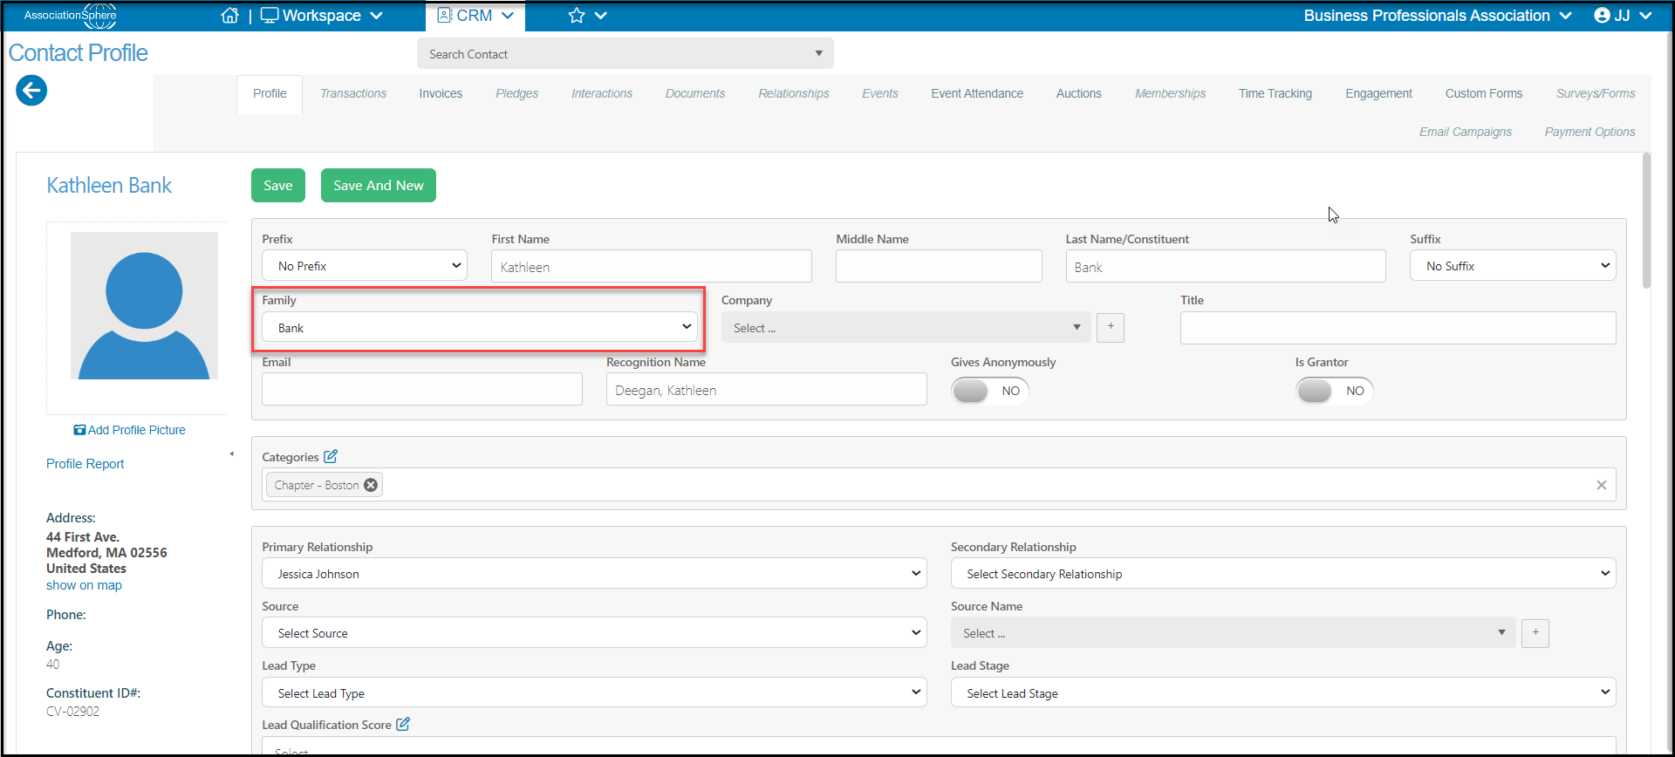Click the Save And New button
The image size is (1675, 757).
tap(379, 185)
